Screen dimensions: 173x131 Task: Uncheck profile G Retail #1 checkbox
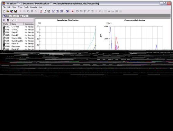click(x=4, y=44)
